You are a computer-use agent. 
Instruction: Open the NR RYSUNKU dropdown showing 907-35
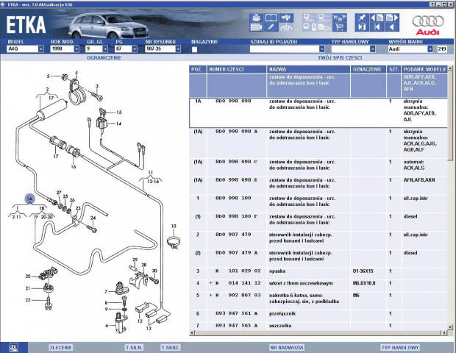coord(178,49)
